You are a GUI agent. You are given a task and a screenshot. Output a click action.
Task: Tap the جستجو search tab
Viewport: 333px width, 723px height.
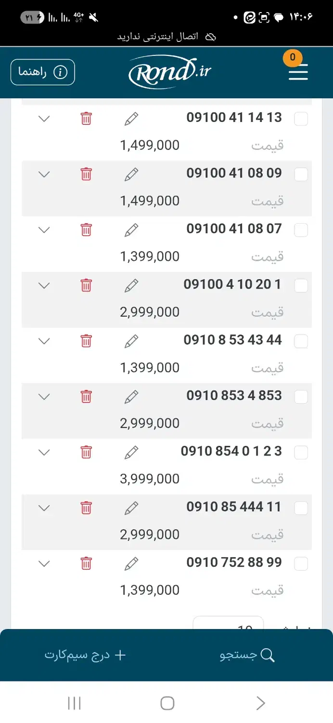[x=247, y=655]
